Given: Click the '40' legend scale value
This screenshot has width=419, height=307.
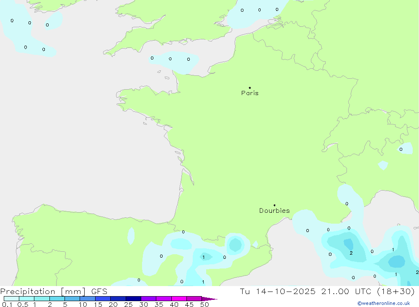Looking at the screenshot, I should click(174, 304).
